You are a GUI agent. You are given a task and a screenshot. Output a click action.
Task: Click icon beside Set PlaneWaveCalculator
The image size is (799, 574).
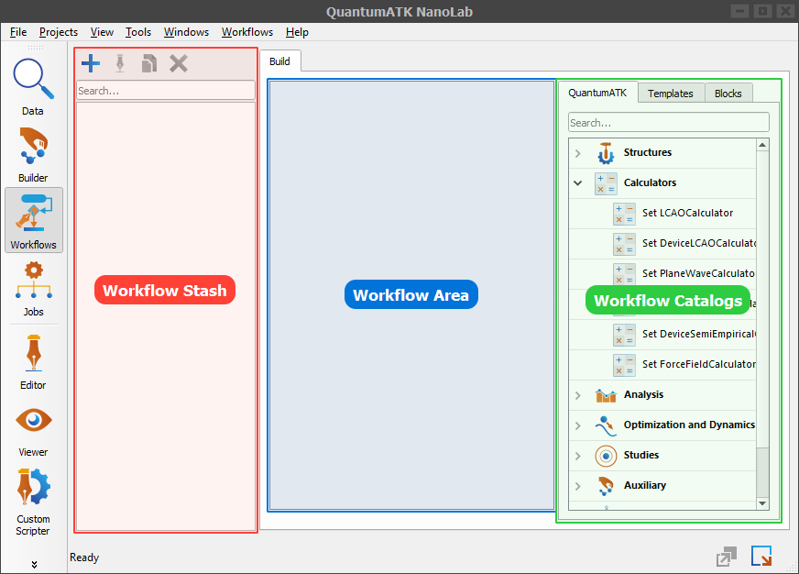pos(624,274)
